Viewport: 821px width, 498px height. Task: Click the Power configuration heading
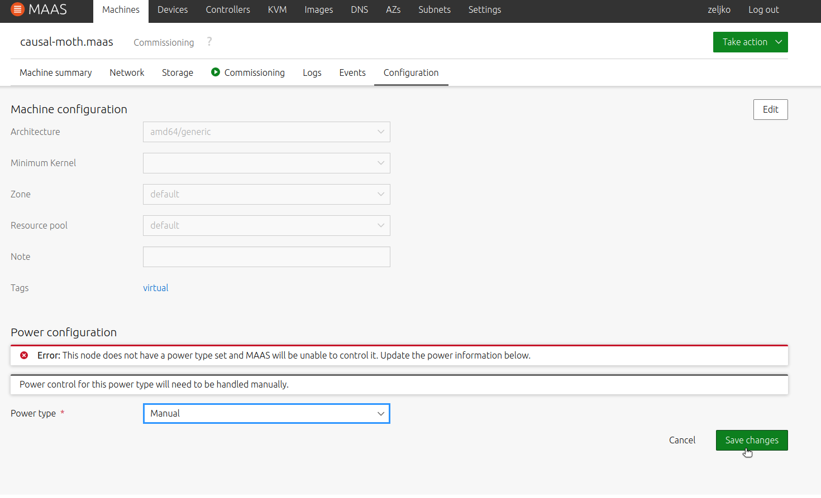(x=64, y=332)
